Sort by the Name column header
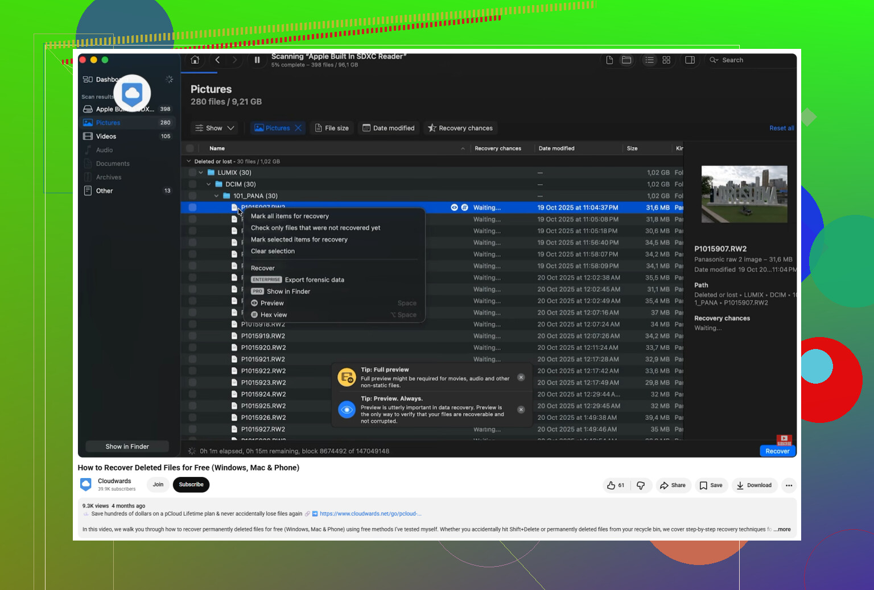 tap(217, 148)
